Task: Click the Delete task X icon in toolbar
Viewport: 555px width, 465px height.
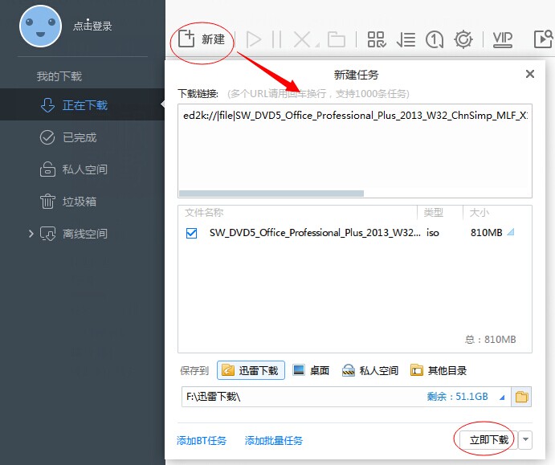Action: point(303,39)
